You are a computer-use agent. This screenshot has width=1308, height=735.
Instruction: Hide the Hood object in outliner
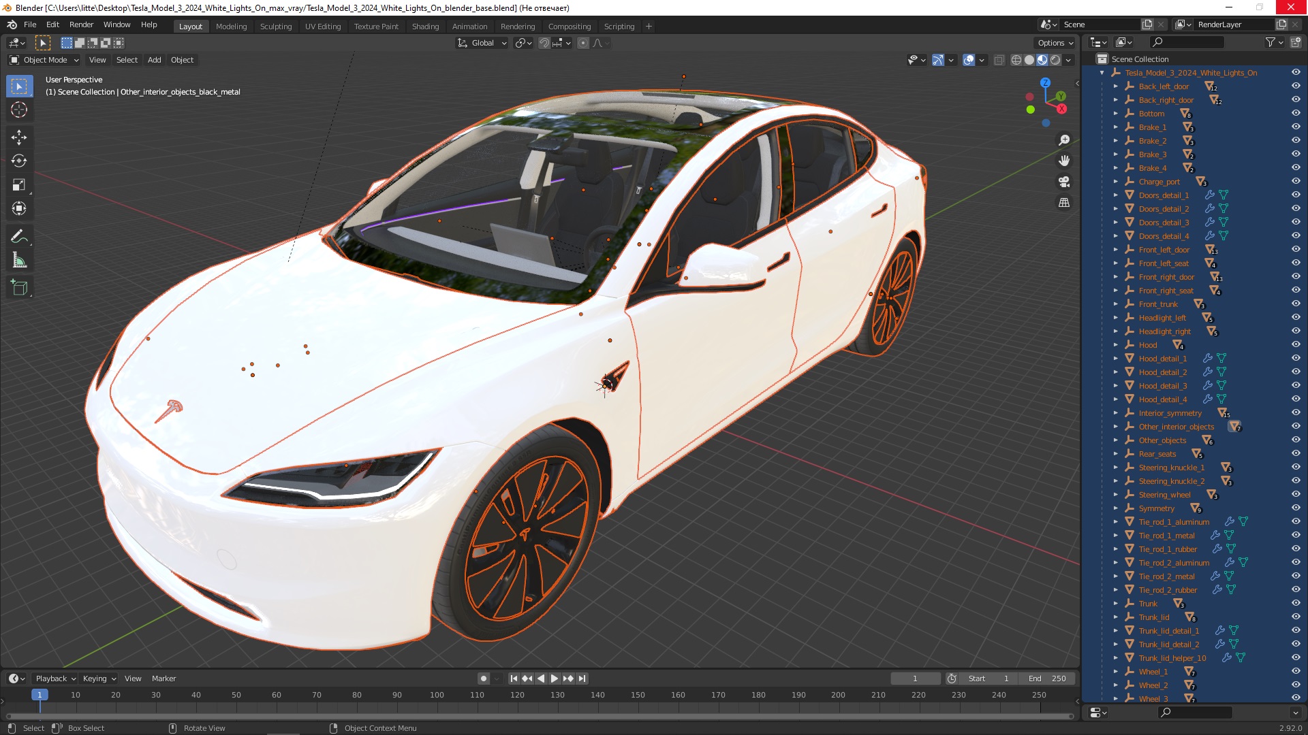pyautogui.click(x=1296, y=345)
